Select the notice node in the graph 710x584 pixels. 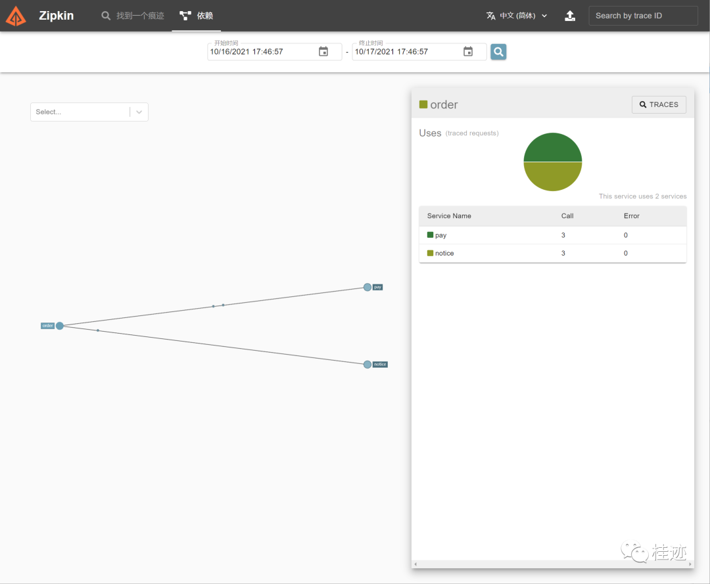[x=367, y=365]
